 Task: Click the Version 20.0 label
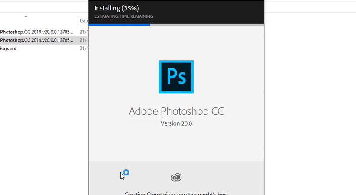[x=176, y=123]
